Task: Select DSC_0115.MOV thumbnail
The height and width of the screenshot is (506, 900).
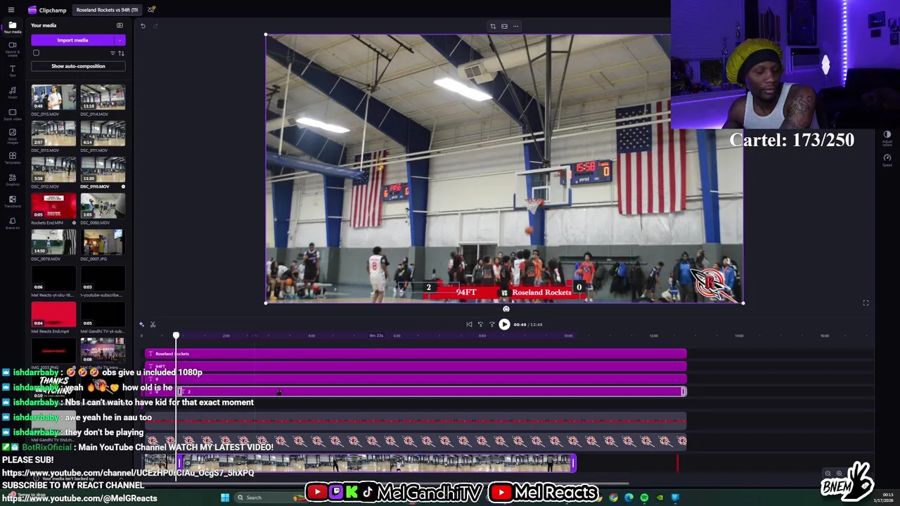Action: [x=53, y=97]
